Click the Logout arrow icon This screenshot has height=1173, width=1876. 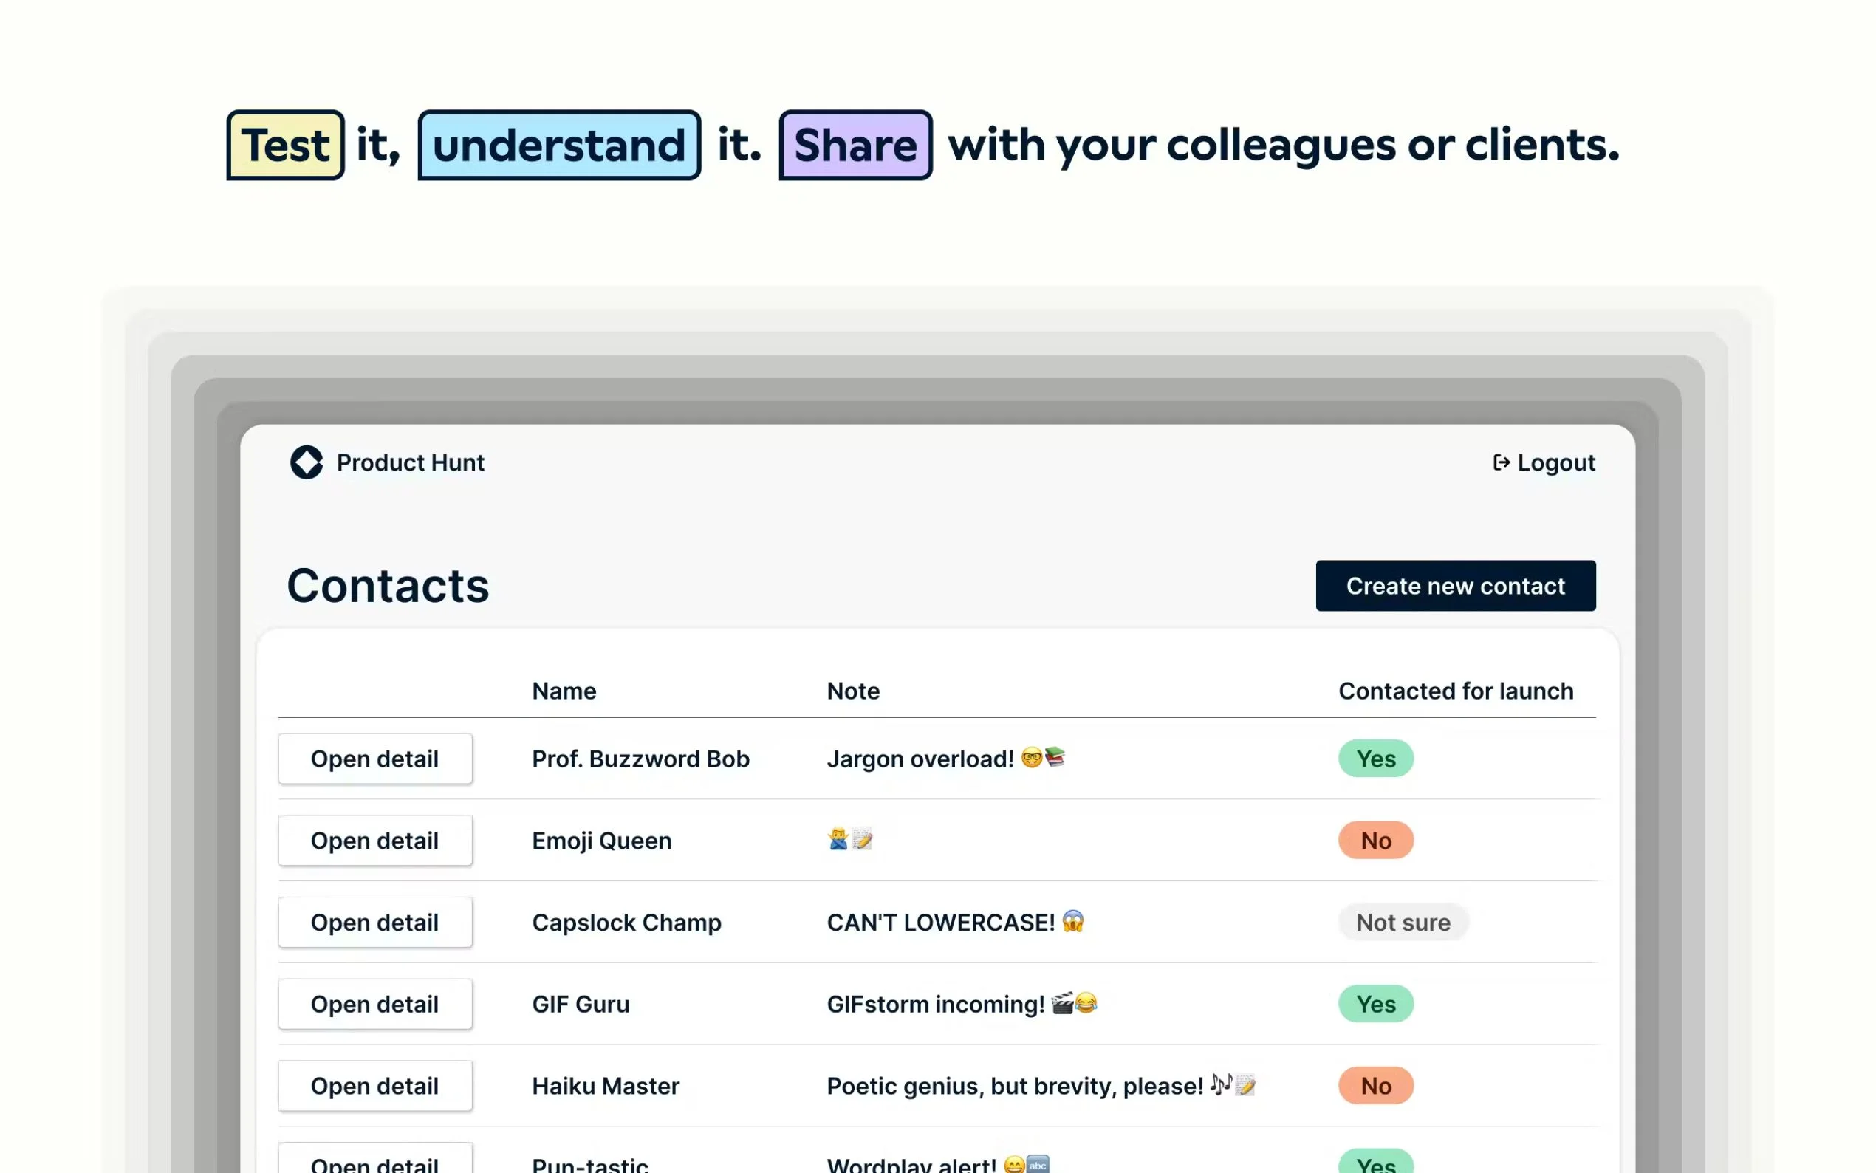(x=1501, y=462)
